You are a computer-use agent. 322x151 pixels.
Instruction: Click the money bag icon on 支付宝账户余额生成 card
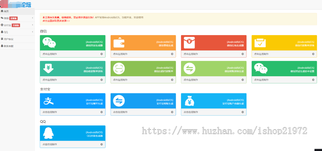point(189,101)
